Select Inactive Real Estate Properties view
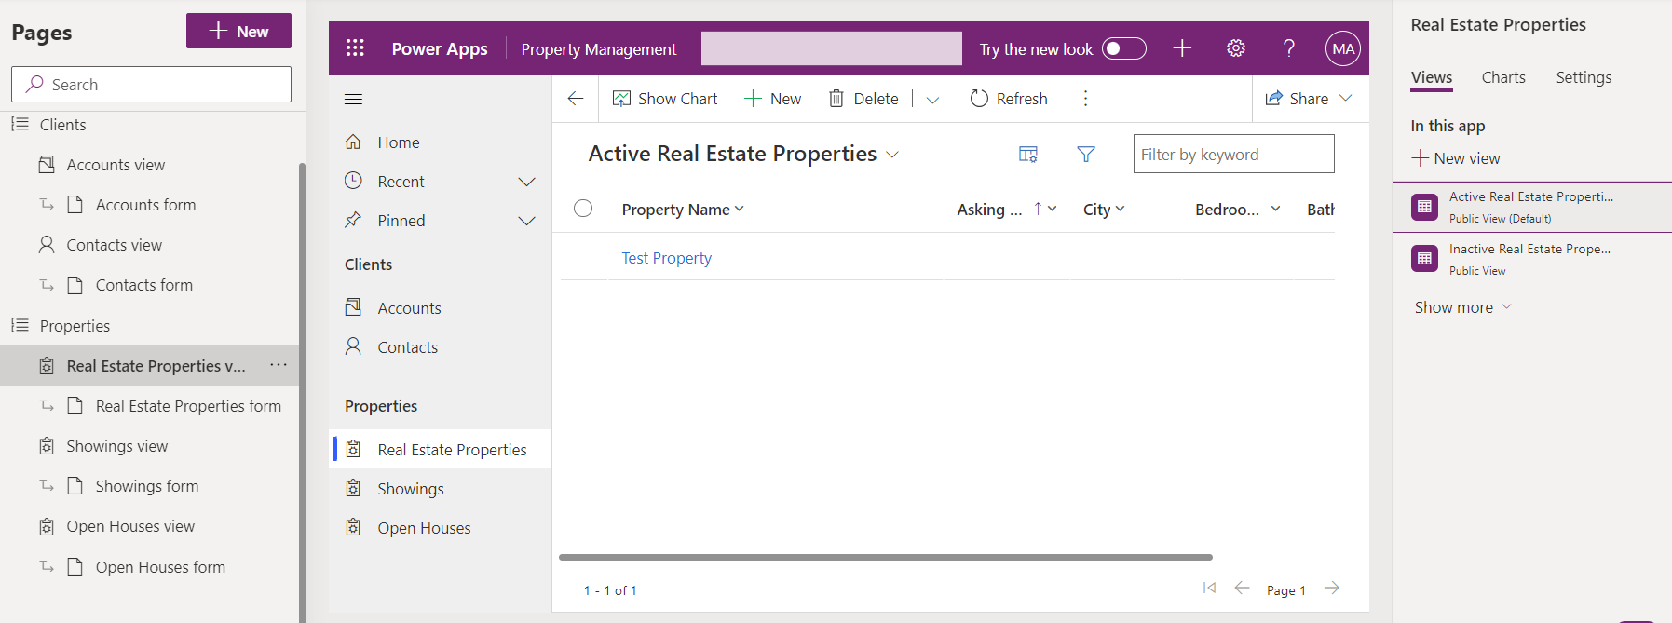The width and height of the screenshot is (1672, 623). 1532,259
